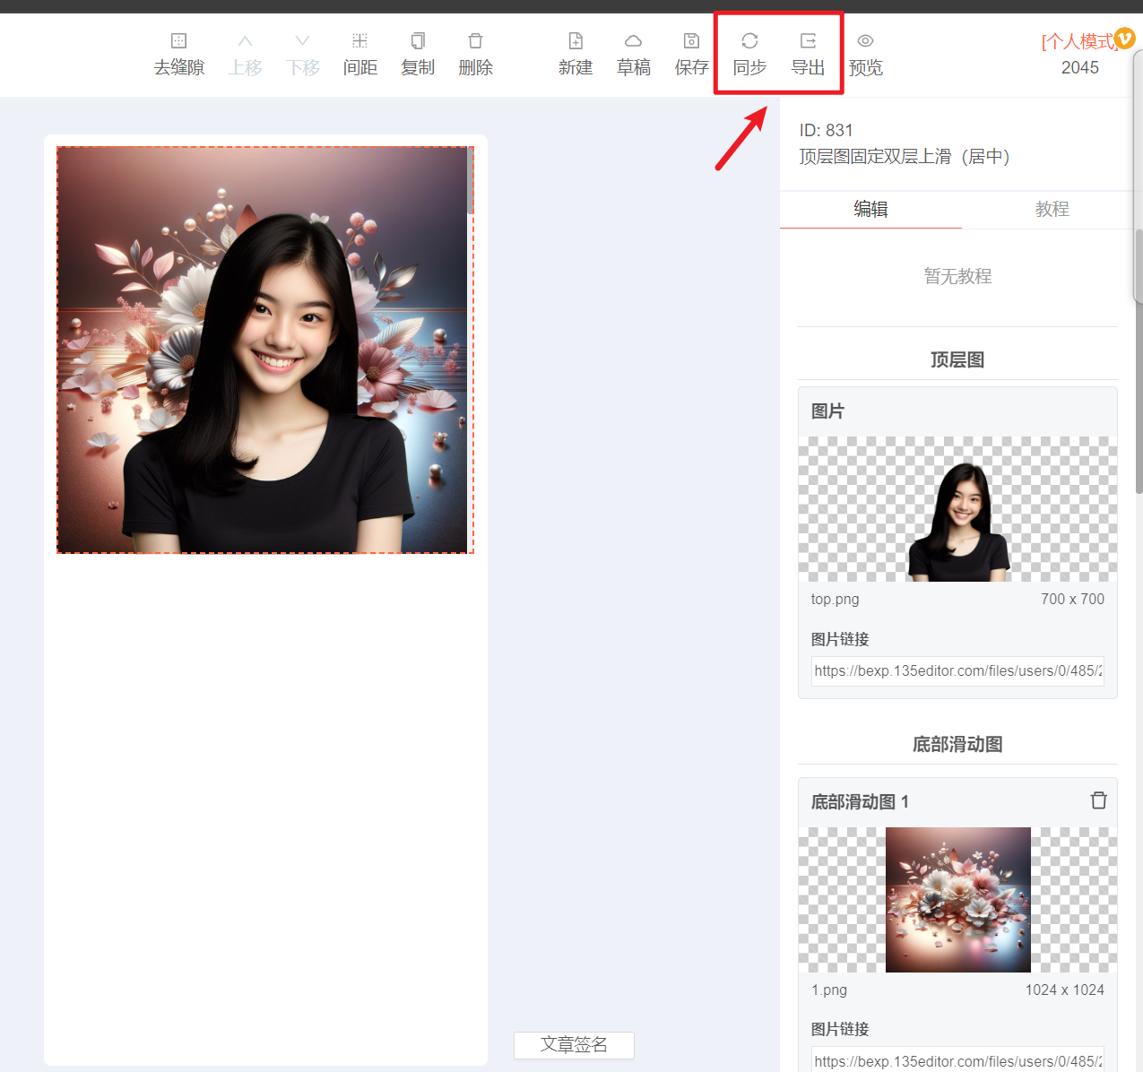Viewport: 1143px width, 1072px height.
Task: Click the 'ID: 831' label
Action: [x=827, y=131]
